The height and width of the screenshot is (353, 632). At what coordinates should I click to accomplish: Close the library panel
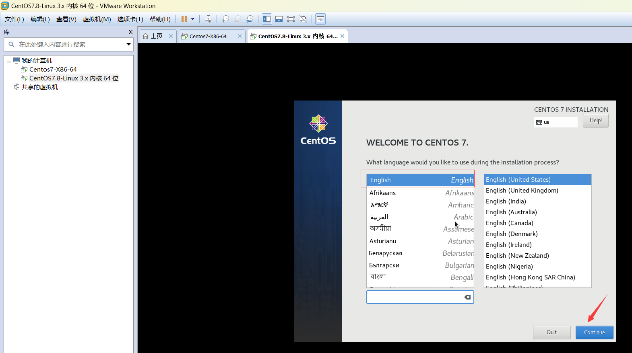(x=130, y=32)
